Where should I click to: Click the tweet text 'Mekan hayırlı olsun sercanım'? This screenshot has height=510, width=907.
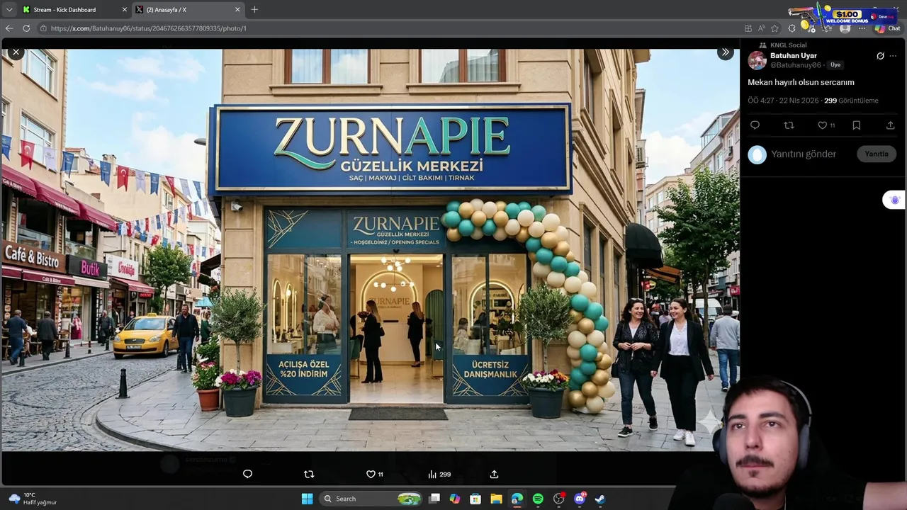(x=801, y=82)
